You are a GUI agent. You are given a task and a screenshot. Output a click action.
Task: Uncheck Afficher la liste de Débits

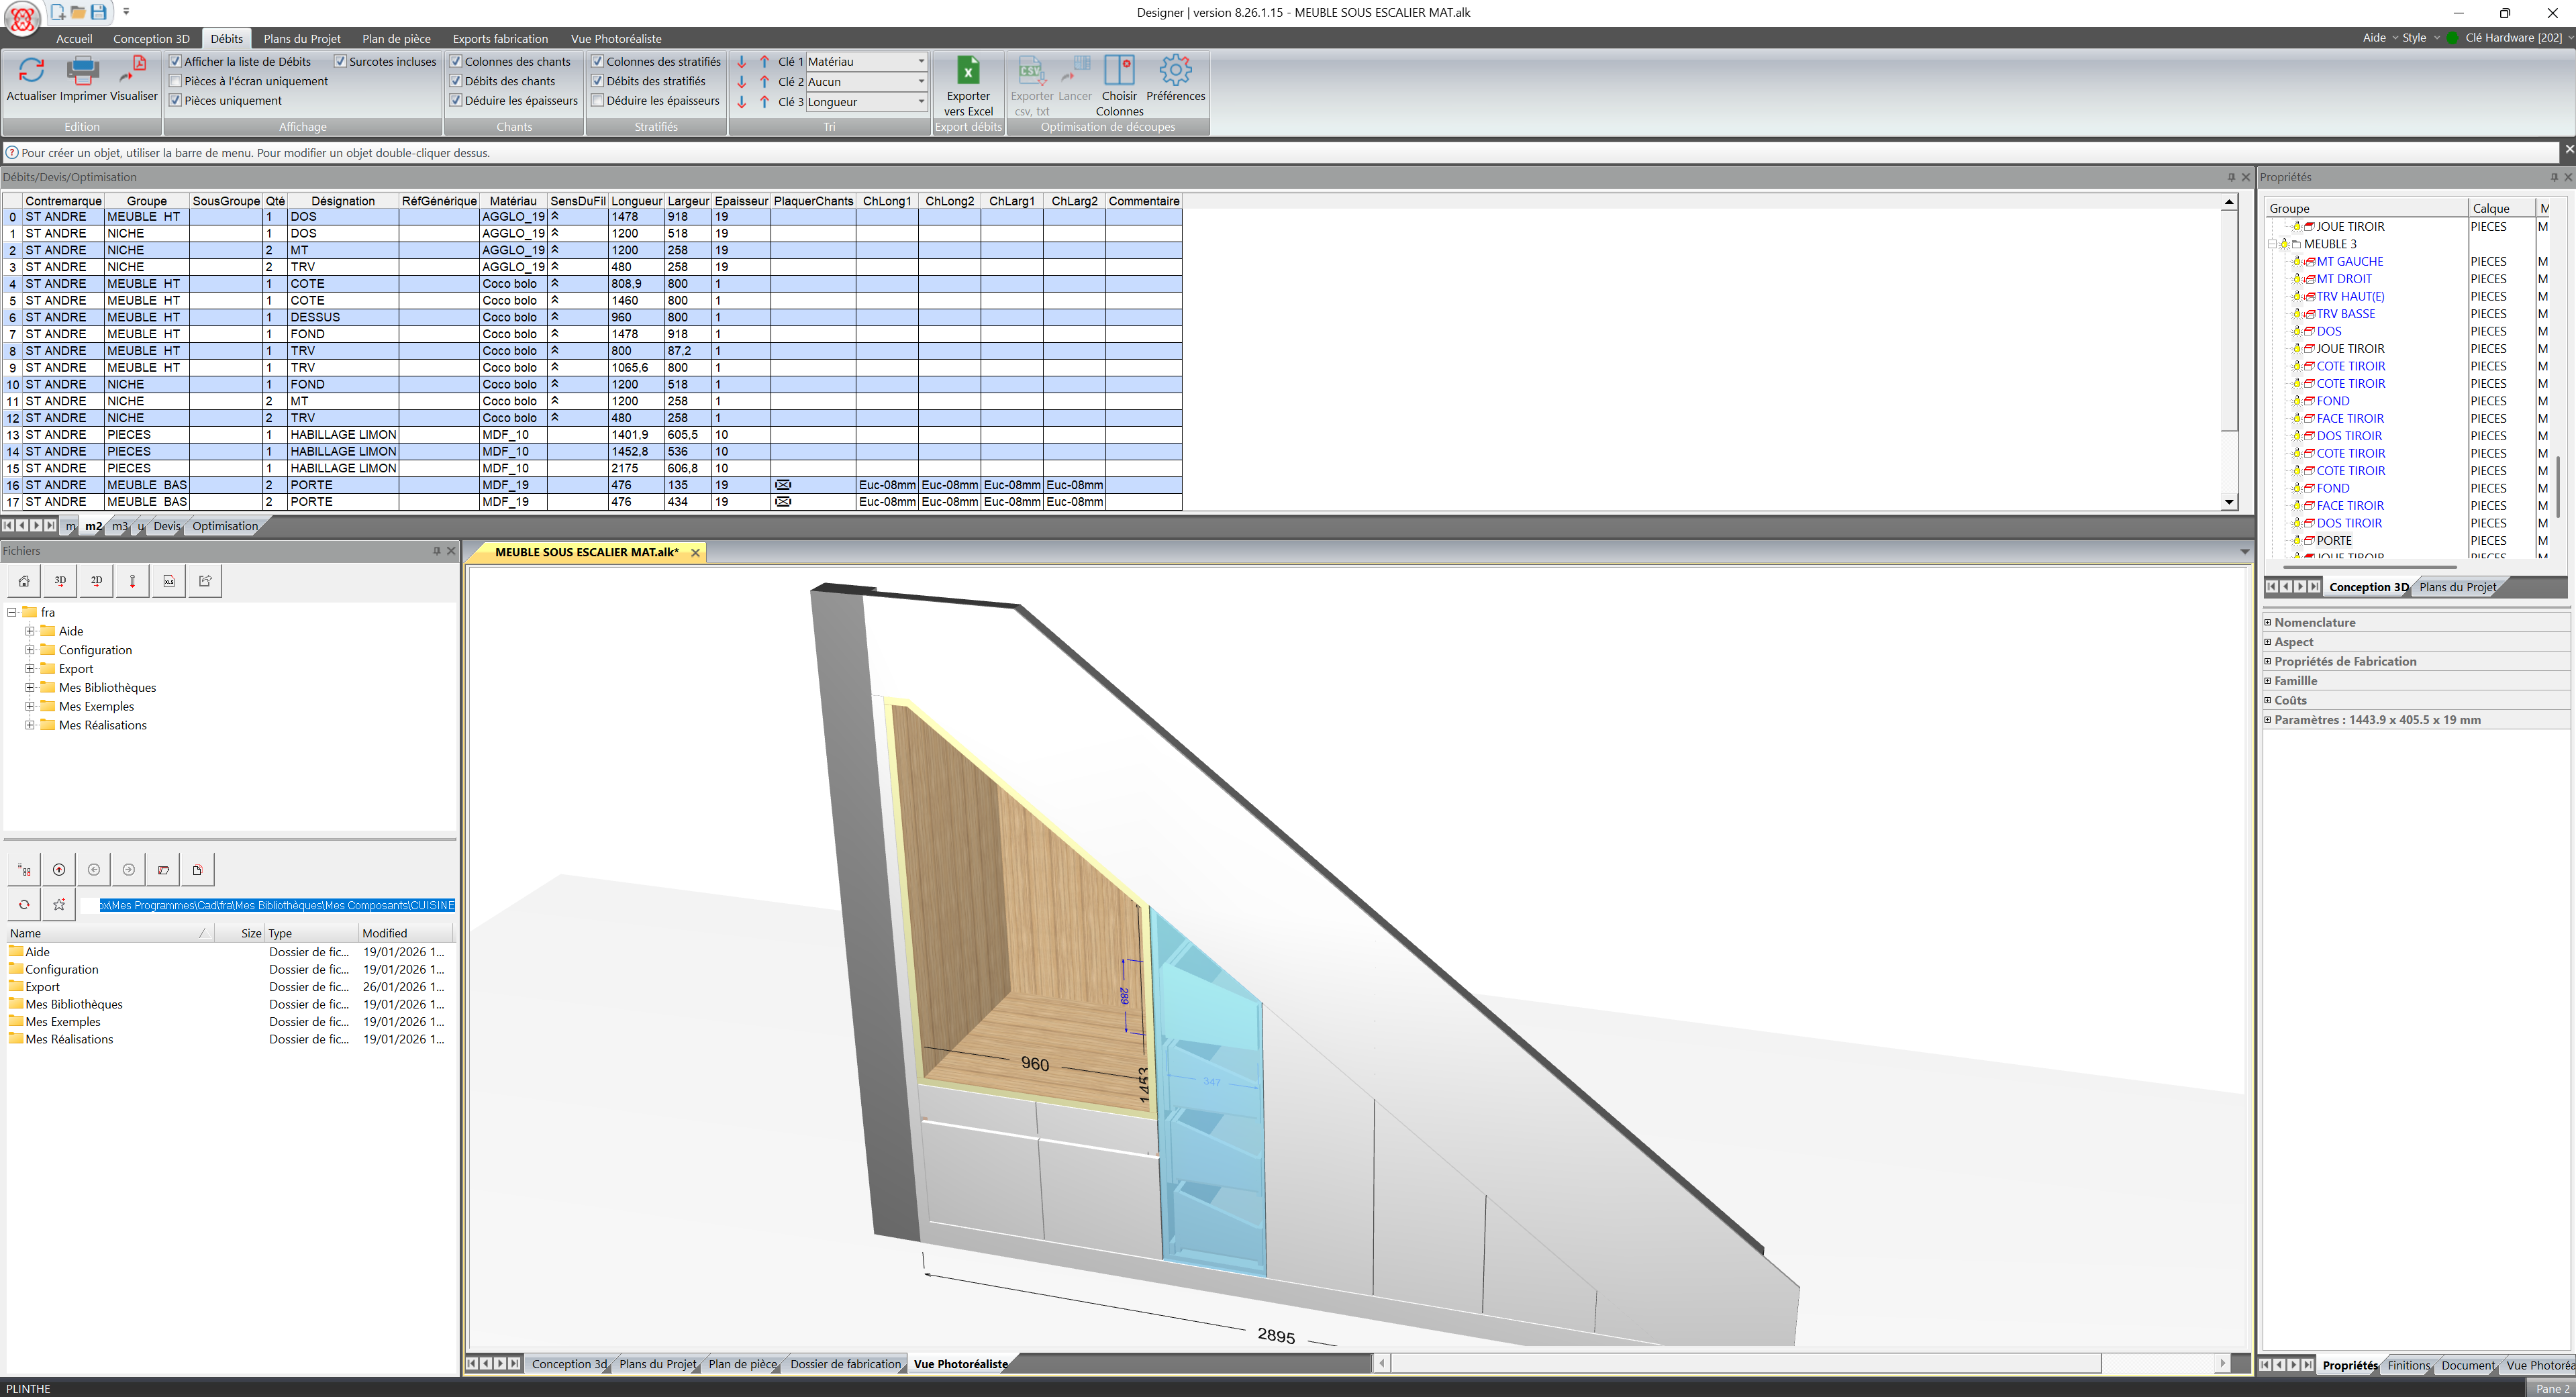176,62
